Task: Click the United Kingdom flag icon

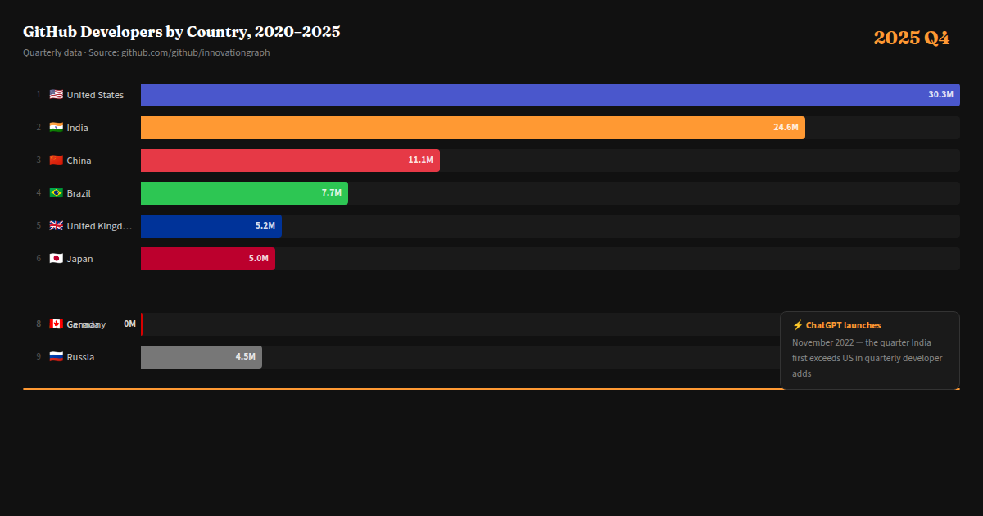Action: [x=56, y=226]
